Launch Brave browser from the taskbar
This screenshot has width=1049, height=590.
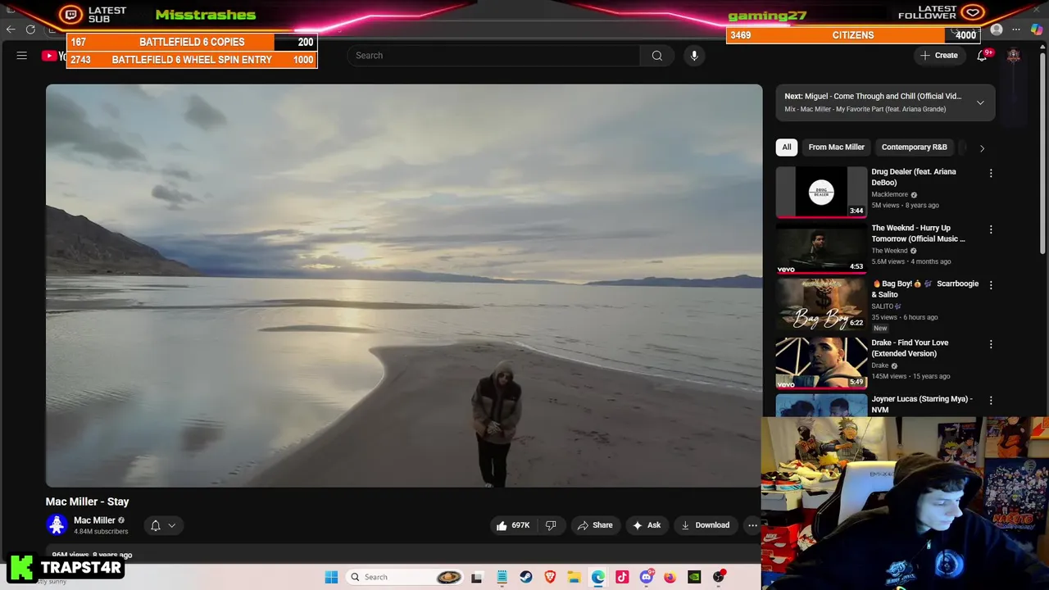pyautogui.click(x=550, y=577)
